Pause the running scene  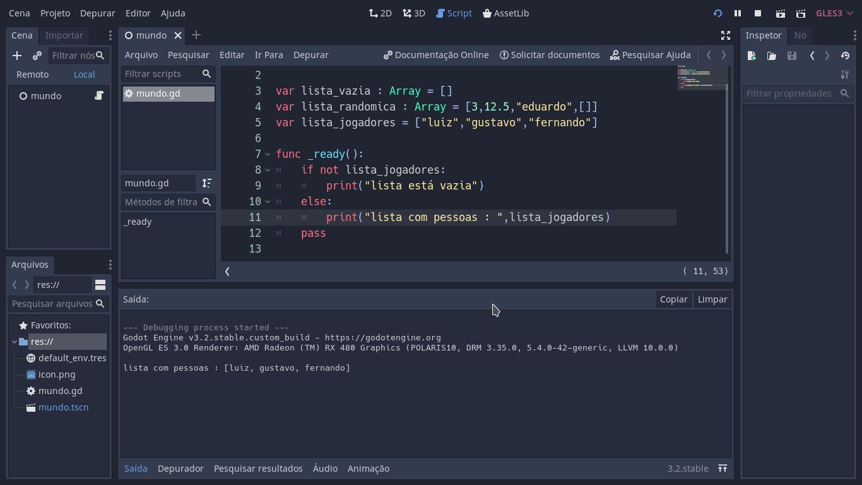pyautogui.click(x=738, y=13)
